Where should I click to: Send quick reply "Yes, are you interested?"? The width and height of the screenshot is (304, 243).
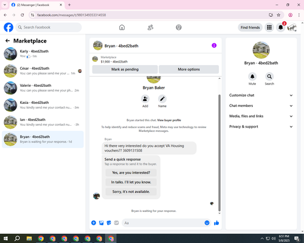click(x=131, y=173)
